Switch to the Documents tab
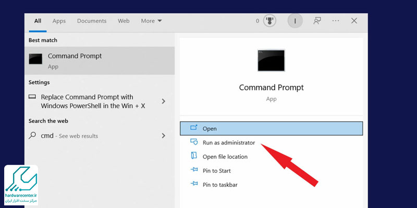This screenshot has width=417, height=208. pyautogui.click(x=92, y=21)
